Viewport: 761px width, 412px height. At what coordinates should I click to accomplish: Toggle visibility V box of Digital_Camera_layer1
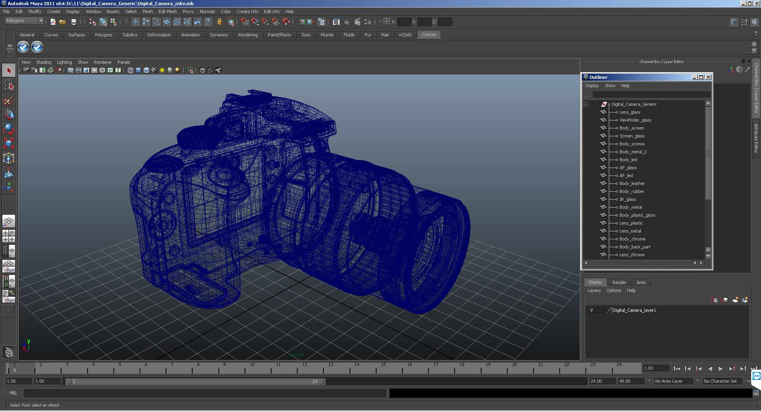(592, 310)
